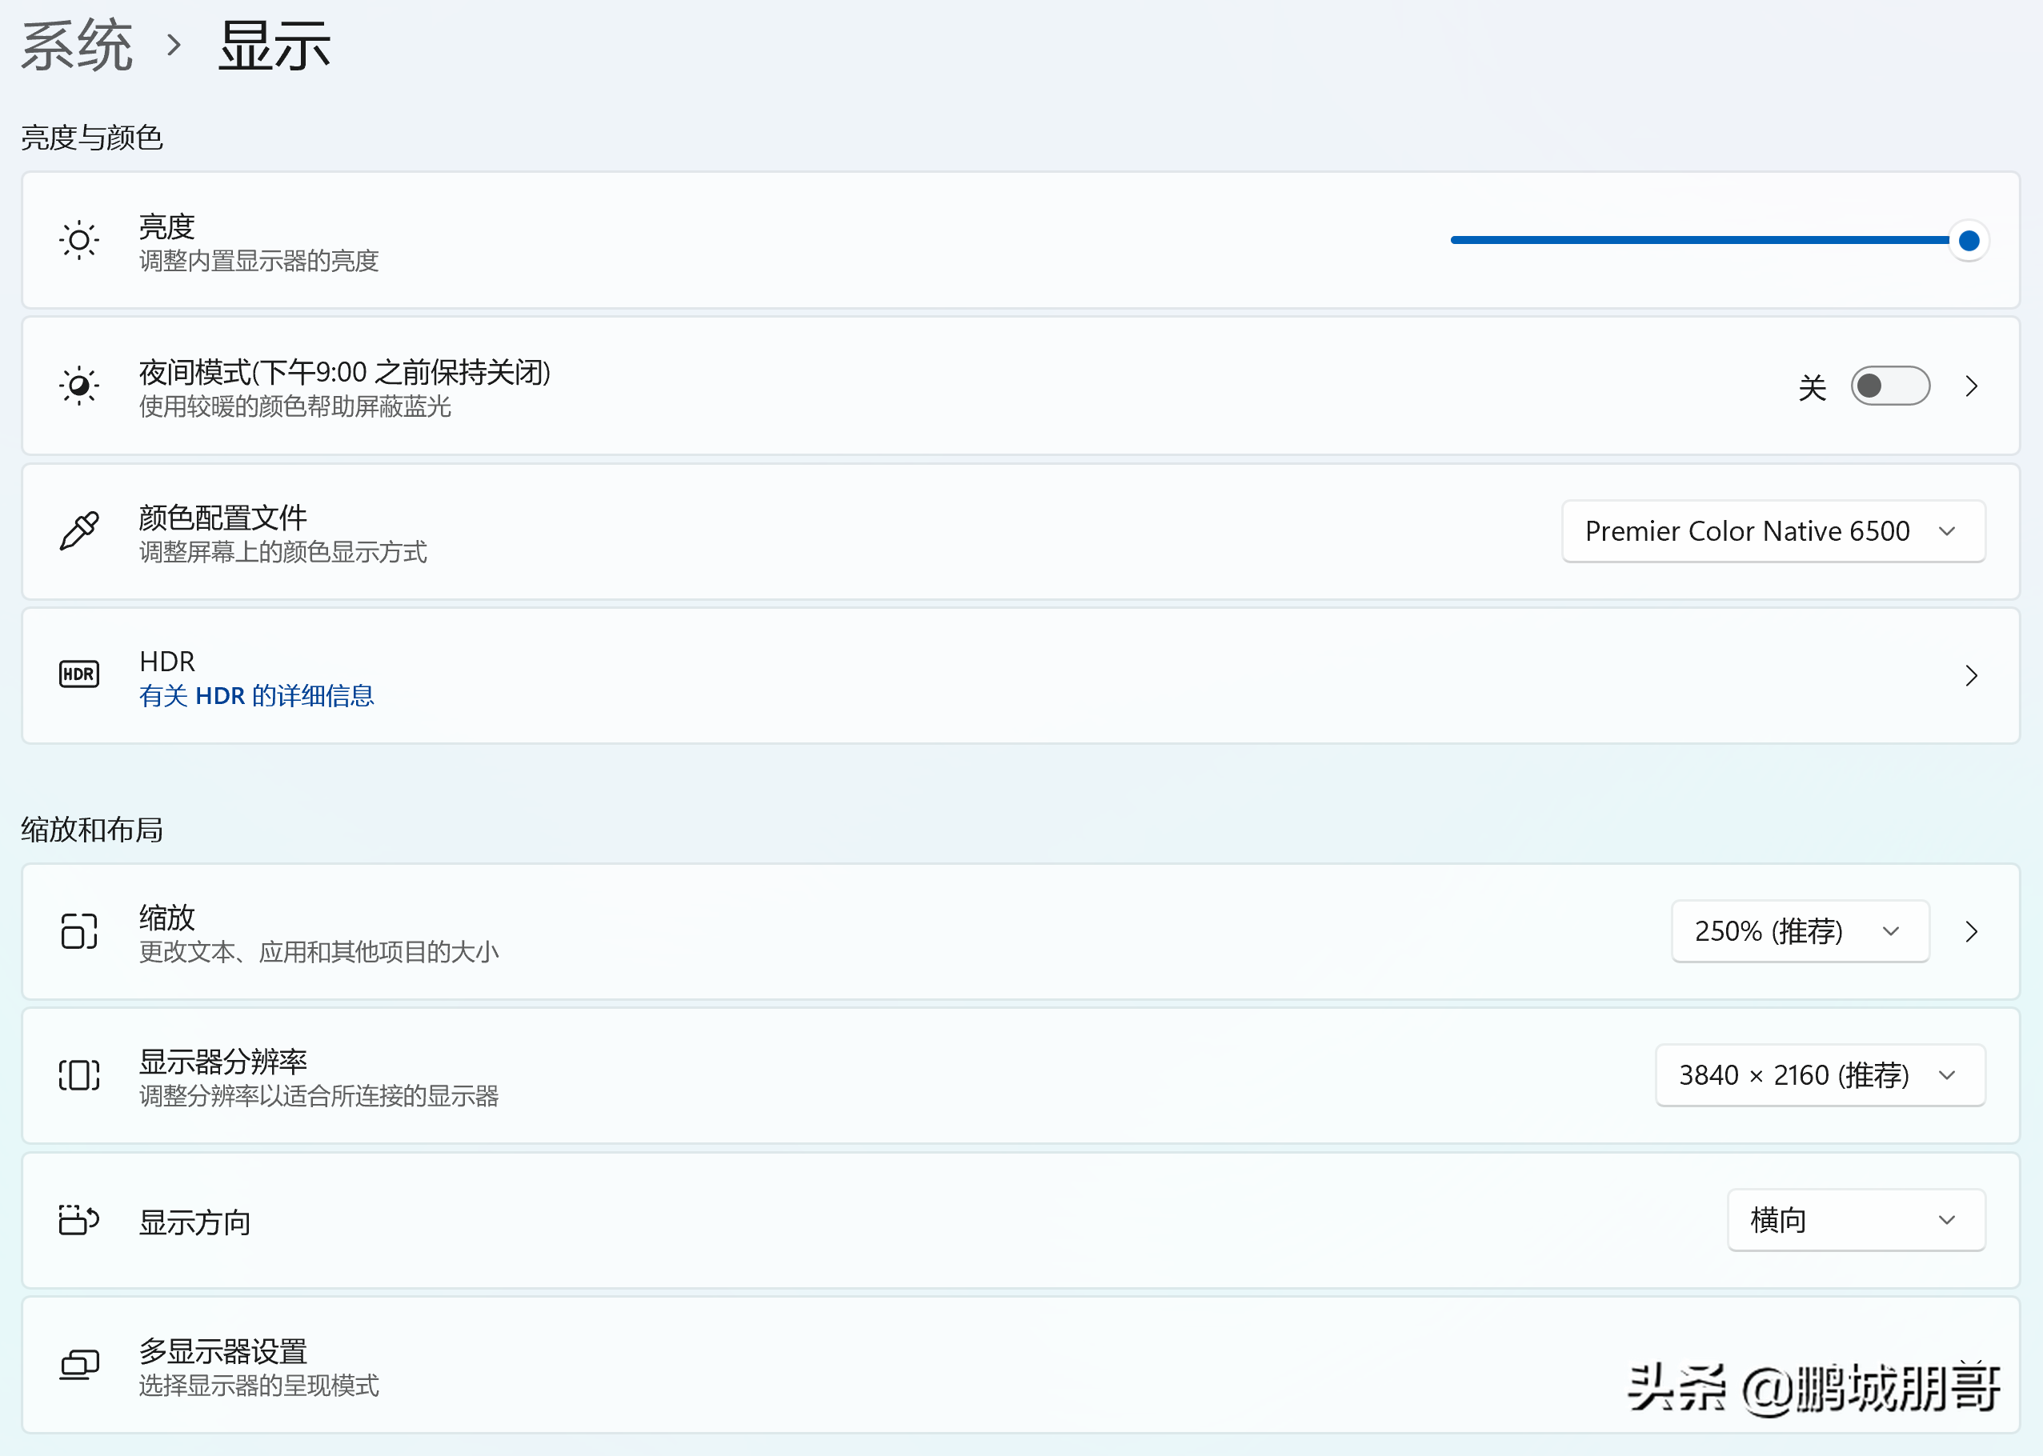Click the display resolution icon
Viewport: 2043px width, 1456px height.
point(79,1075)
